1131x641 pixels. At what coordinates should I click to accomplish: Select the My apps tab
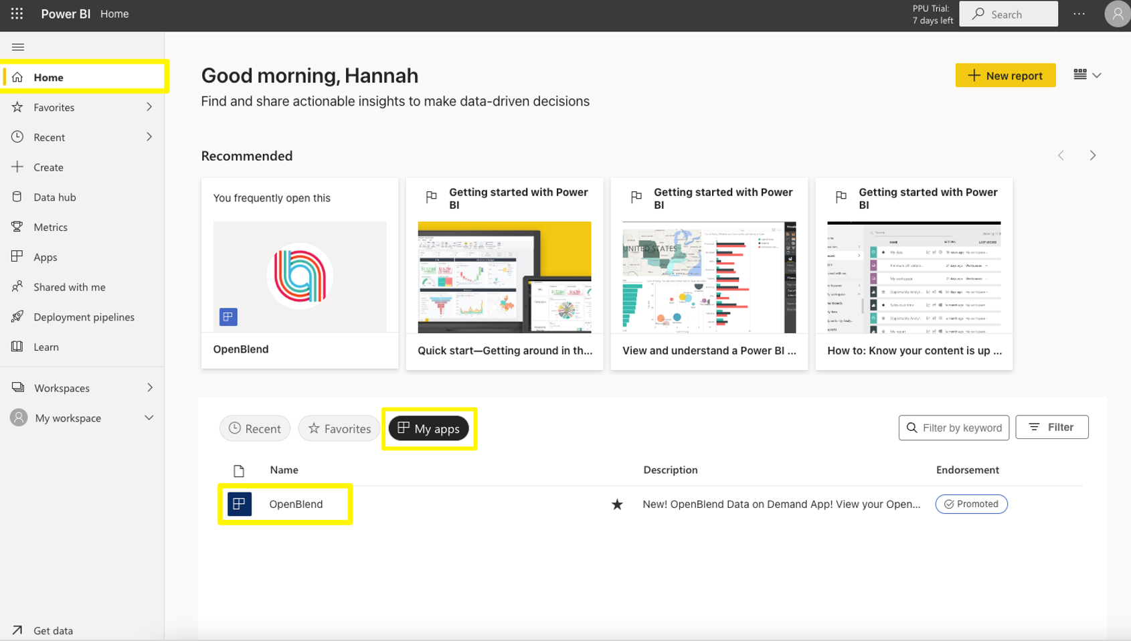429,428
